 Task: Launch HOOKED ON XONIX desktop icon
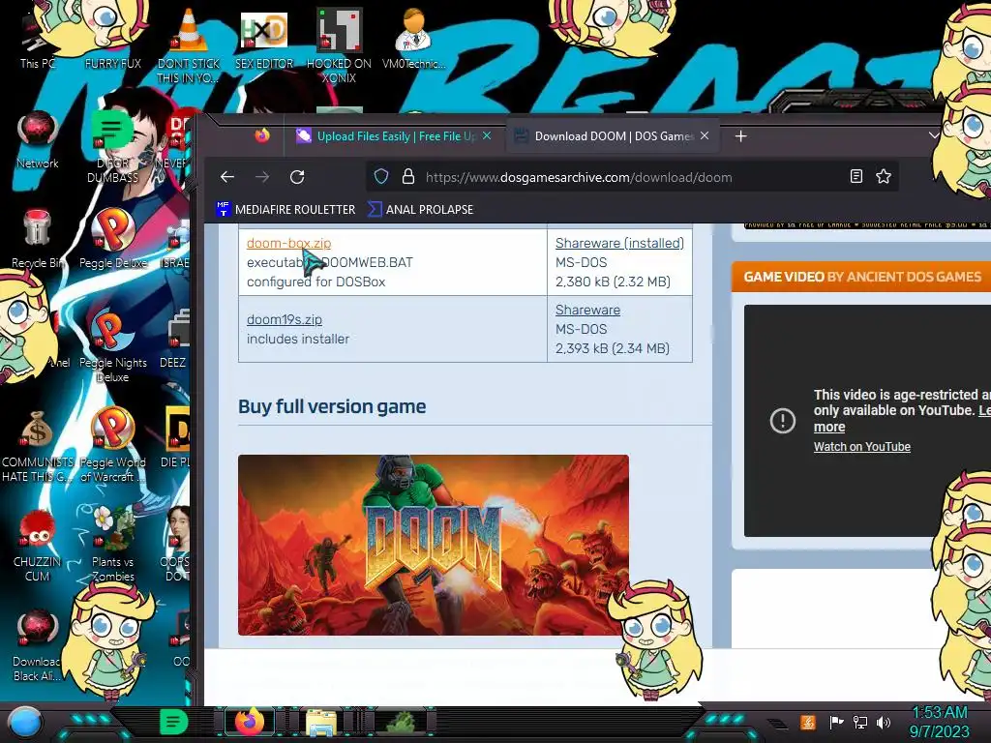[x=339, y=45]
